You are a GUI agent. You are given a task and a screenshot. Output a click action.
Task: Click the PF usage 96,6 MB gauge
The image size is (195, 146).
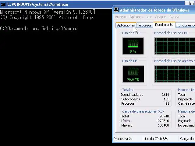pos(133,74)
